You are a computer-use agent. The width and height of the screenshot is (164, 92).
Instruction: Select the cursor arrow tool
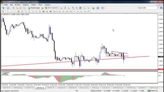[3, 11]
